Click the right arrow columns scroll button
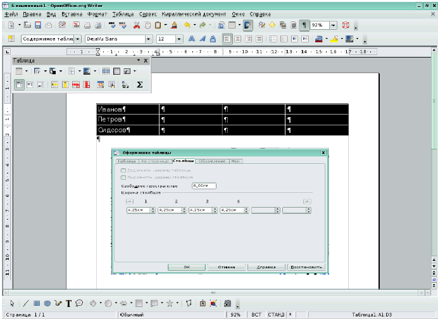 pos(307,201)
